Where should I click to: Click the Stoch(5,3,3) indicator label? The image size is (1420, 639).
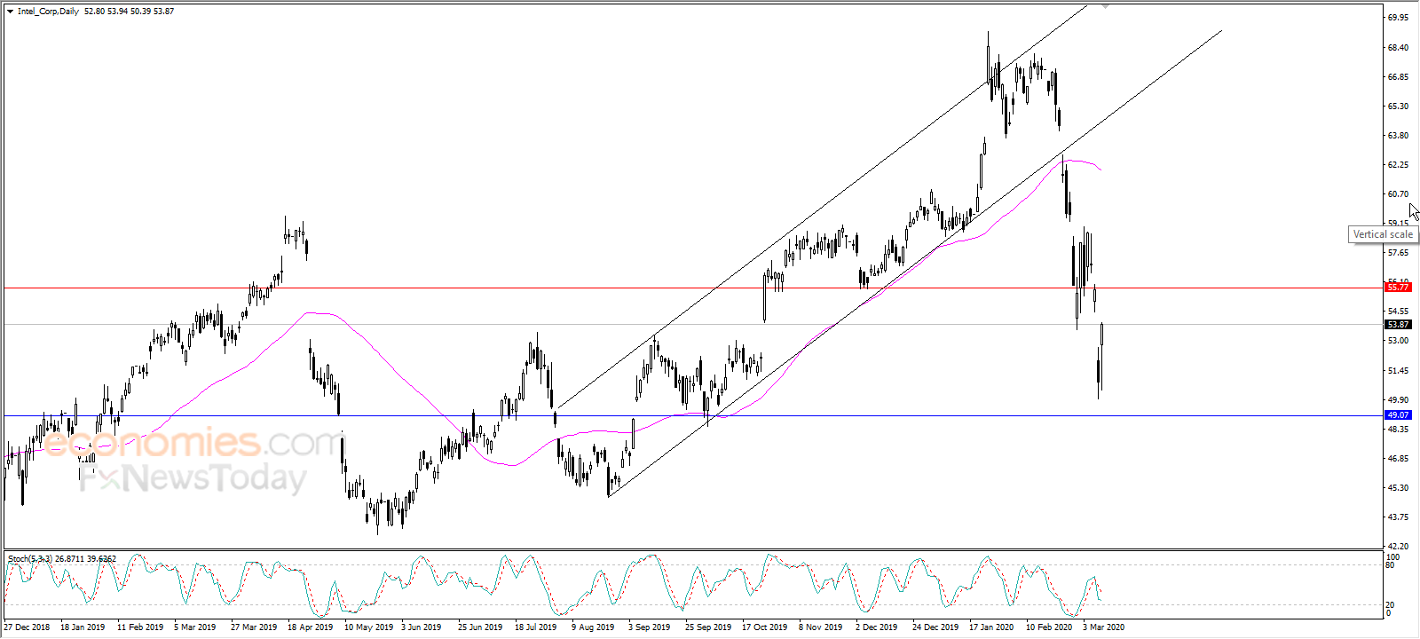[x=29, y=559]
